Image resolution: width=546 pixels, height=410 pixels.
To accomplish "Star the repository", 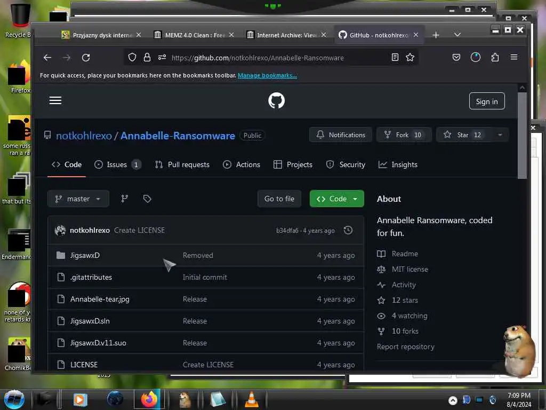I will 463,135.
